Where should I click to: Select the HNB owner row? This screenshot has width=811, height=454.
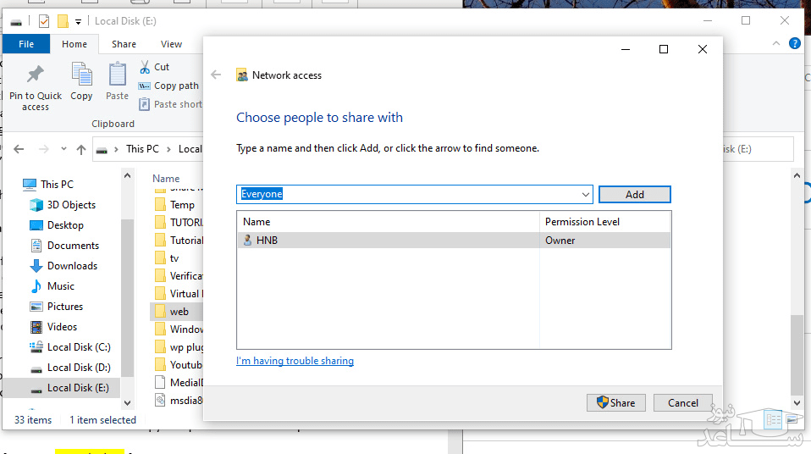(389, 241)
